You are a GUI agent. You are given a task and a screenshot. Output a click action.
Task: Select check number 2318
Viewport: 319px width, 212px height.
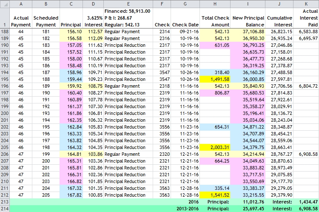click(x=162, y=86)
